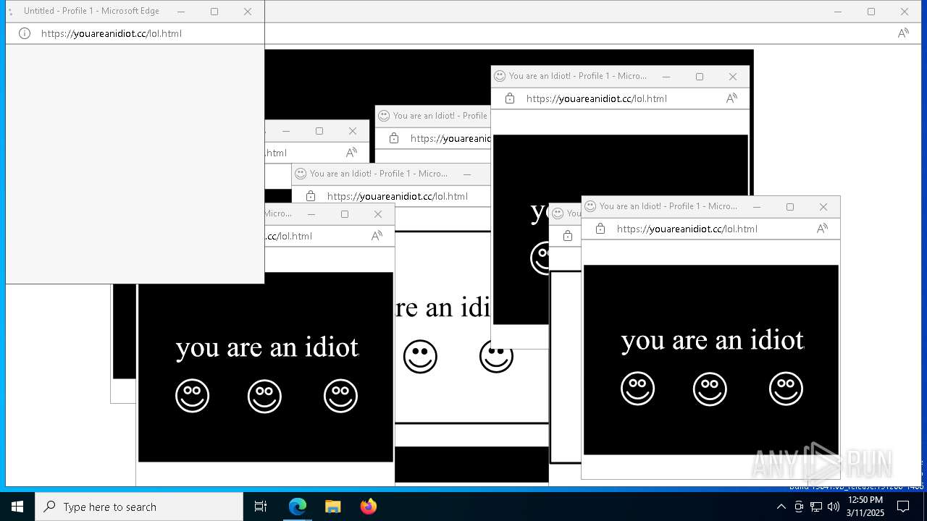This screenshot has width=927, height=521.
Task: Close the upper-left rear popup window
Action: pyautogui.click(x=353, y=131)
